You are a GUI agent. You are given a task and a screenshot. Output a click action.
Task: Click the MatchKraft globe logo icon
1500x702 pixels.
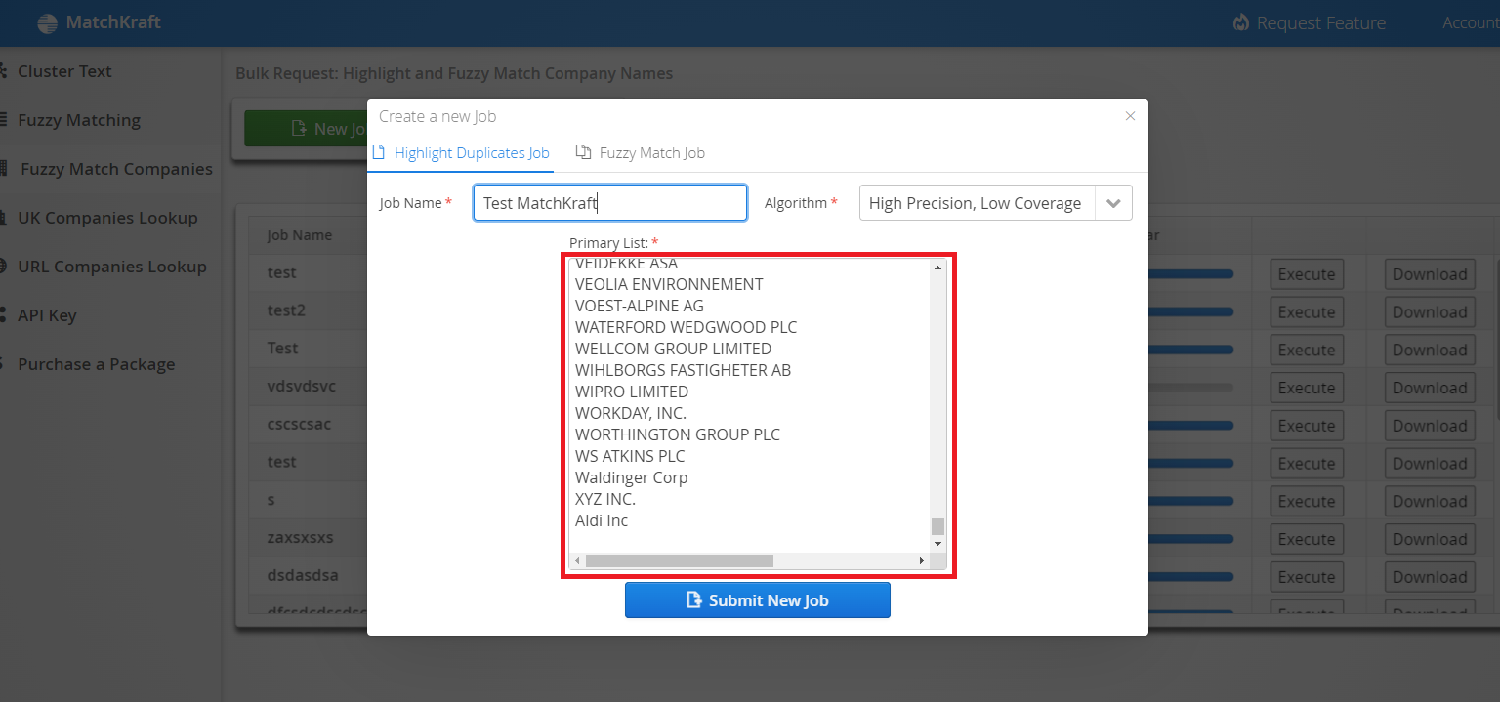pyautogui.click(x=47, y=23)
